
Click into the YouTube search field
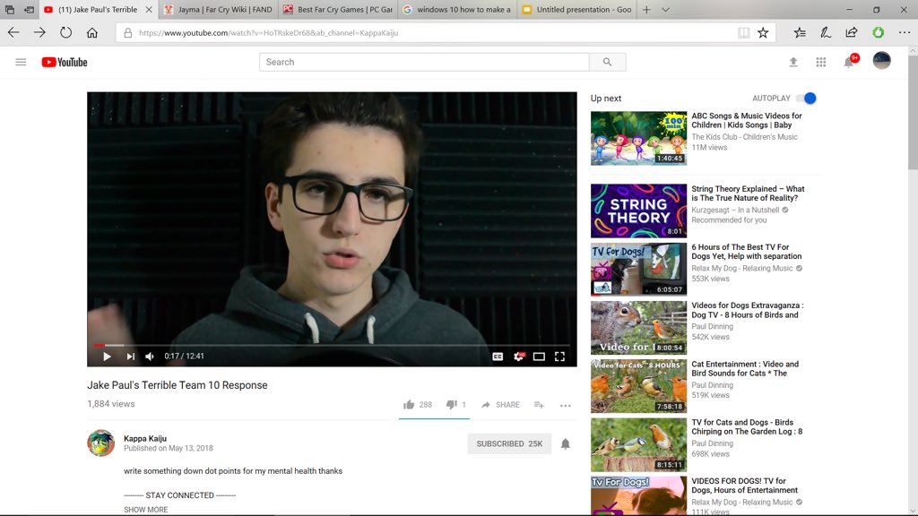tap(424, 62)
